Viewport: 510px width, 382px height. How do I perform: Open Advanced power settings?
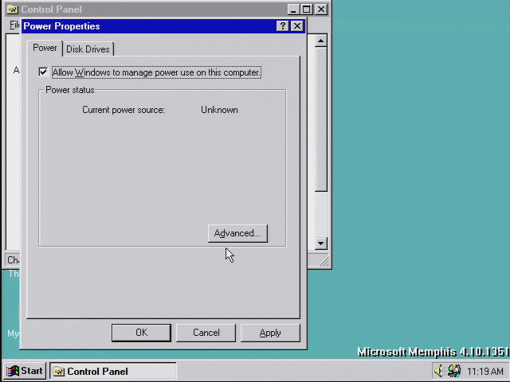pos(237,233)
